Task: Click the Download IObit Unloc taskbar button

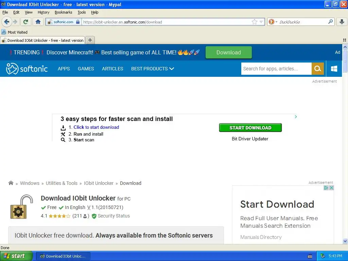Action: (x=63, y=256)
